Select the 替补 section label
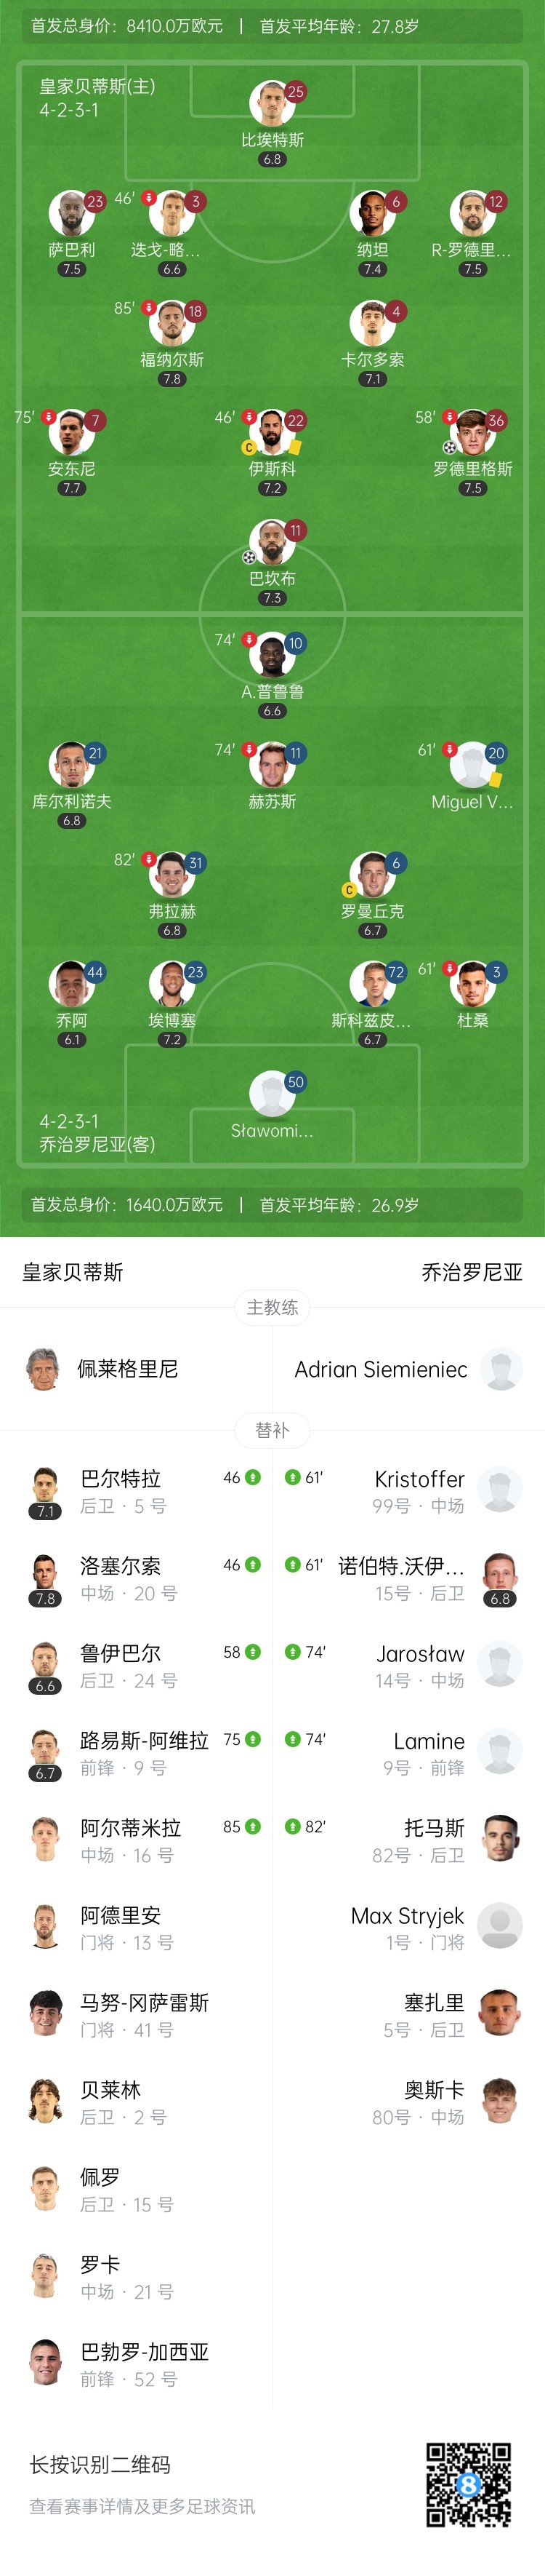This screenshot has height=2576, width=545. (x=272, y=1430)
